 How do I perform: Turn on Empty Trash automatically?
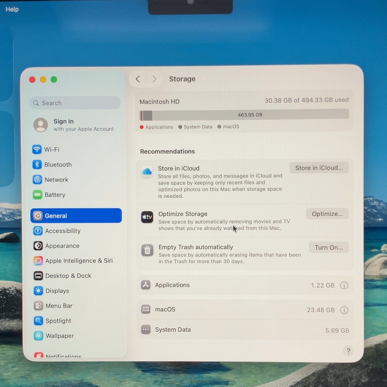click(x=329, y=247)
